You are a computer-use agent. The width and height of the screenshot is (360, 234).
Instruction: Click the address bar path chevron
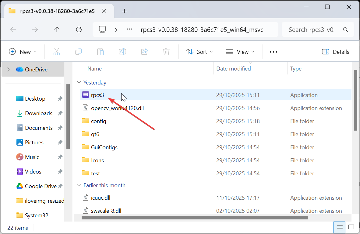pos(116,29)
